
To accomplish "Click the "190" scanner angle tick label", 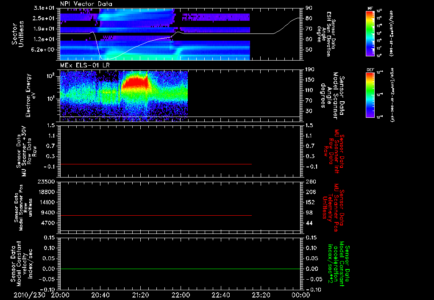I will [x=310, y=69].
